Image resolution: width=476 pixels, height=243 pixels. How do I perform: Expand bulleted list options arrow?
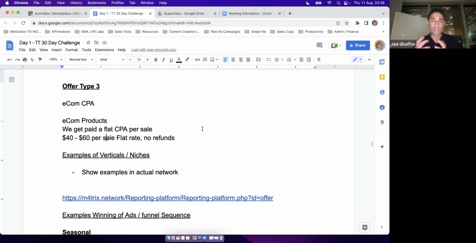[282, 60]
